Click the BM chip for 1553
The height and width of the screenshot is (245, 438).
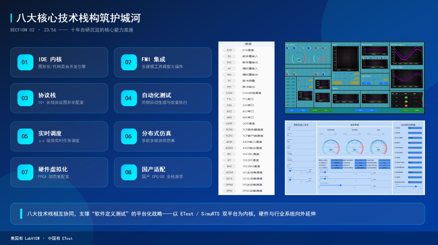[x=229, y=166]
